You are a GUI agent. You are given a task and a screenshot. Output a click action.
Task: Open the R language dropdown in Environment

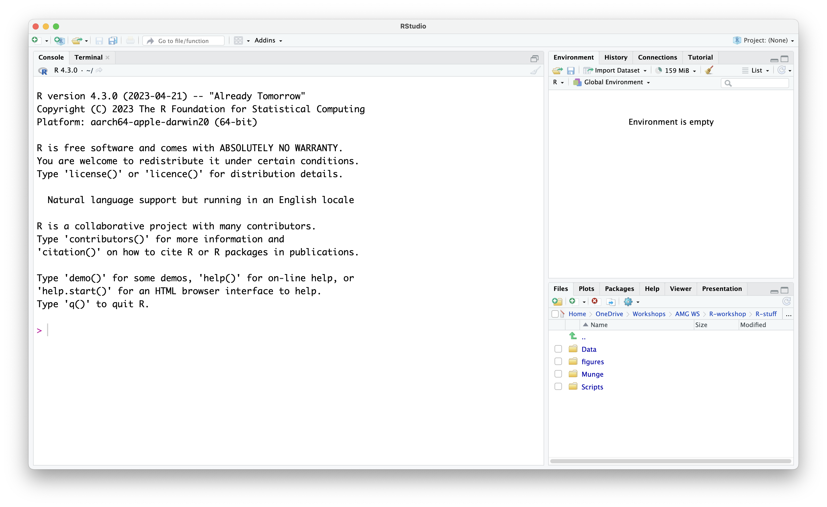click(558, 82)
